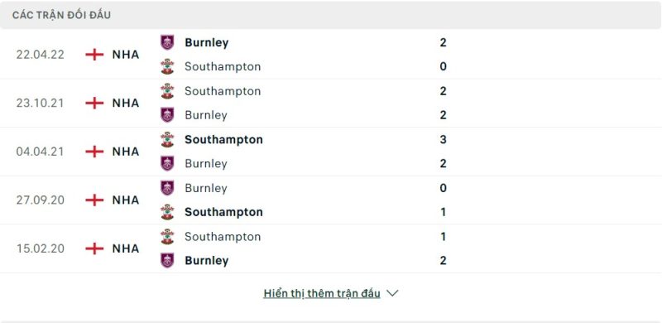662x323 pixels.
Task: Select Burnley team name in 22.04.22 match
Action: pos(206,43)
